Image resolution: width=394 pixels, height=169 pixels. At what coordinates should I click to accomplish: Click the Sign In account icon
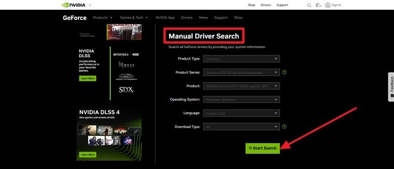click(328, 5)
